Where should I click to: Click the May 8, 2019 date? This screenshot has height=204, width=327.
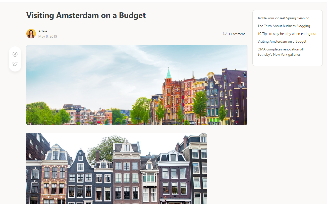48,36
